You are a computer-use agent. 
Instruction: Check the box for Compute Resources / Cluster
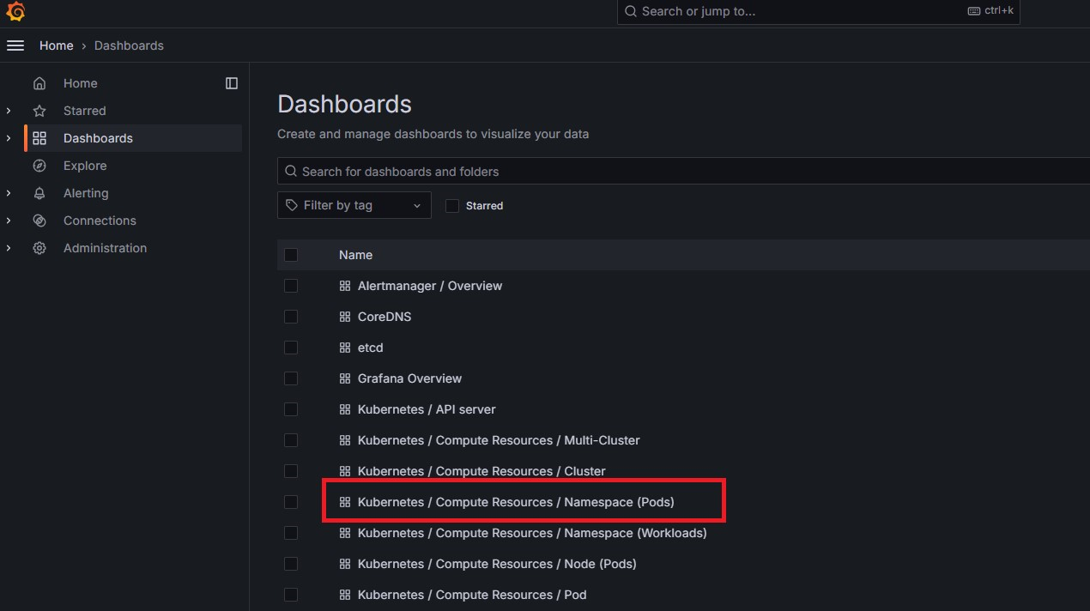pos(291,471)
